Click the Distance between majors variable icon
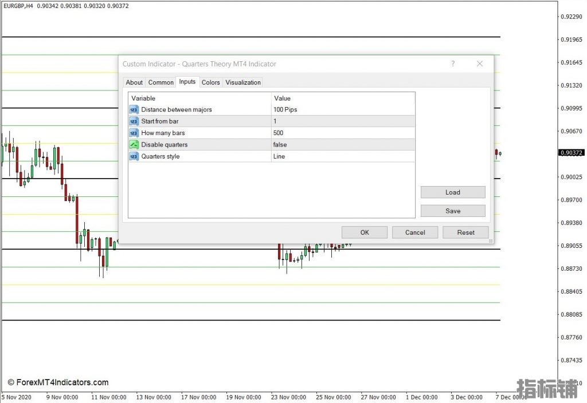The image size is (587, 403). coord(134,109)
